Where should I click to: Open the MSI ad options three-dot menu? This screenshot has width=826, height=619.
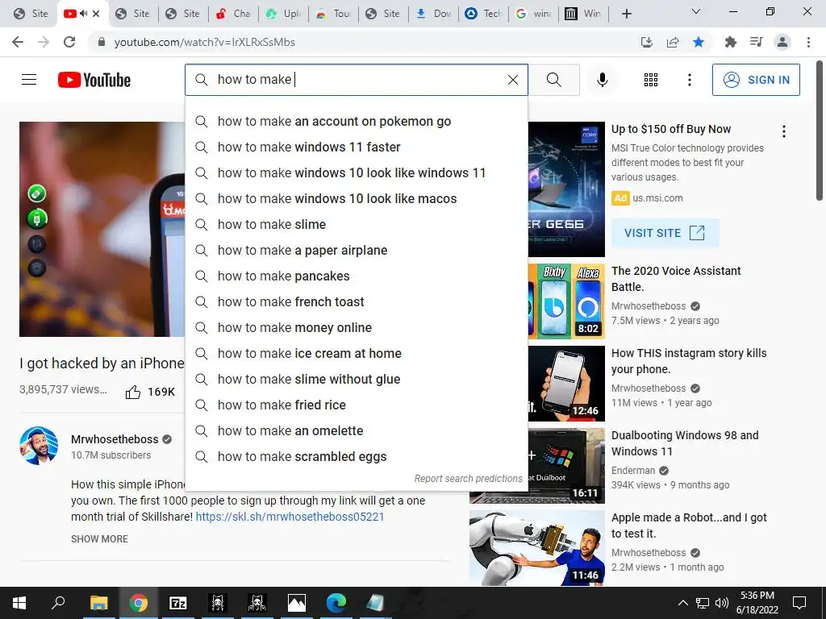point(784,131)
